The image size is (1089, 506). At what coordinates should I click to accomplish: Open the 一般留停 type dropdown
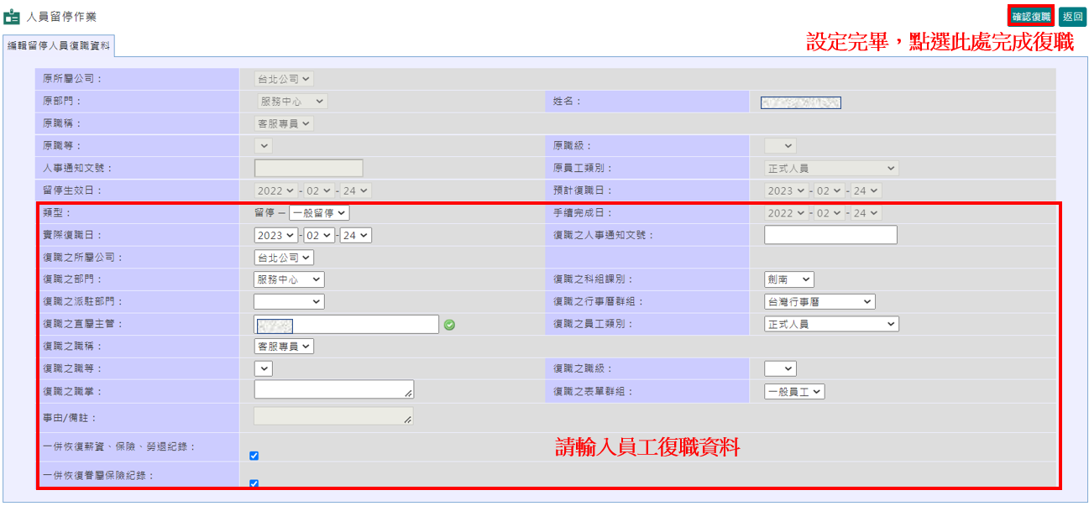(x=320, y=212)
